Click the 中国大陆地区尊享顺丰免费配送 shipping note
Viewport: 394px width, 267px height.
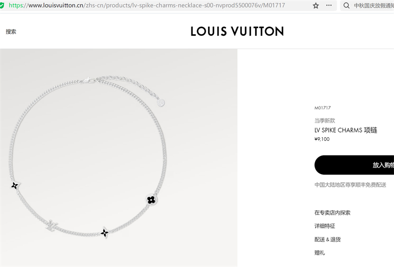350,185
